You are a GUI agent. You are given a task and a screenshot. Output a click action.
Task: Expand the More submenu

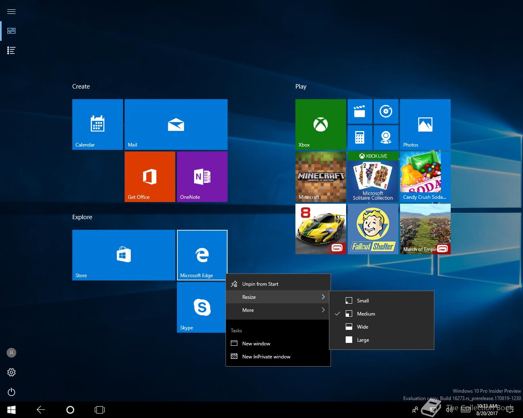click(278, 310)
